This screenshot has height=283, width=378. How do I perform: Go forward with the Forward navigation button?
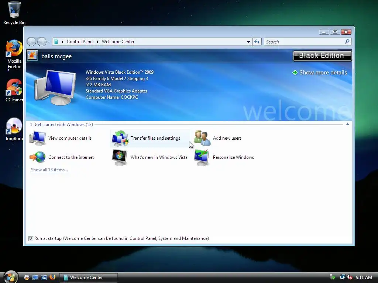[x=42, y=42]
